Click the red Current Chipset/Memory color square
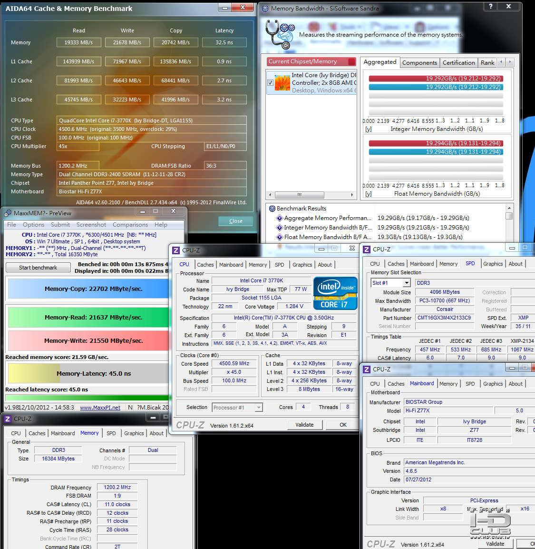This screenshot has width=535, height=549. 352,61
